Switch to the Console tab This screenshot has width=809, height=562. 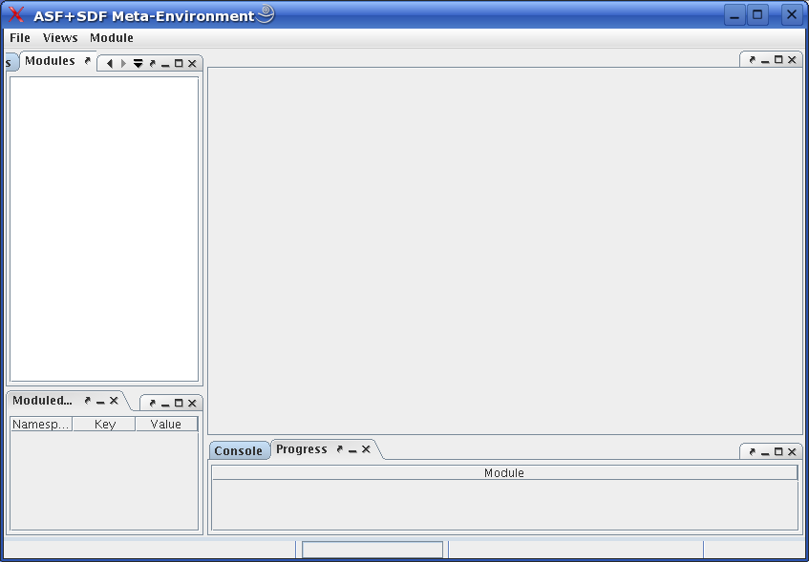[x=239, y=449]
